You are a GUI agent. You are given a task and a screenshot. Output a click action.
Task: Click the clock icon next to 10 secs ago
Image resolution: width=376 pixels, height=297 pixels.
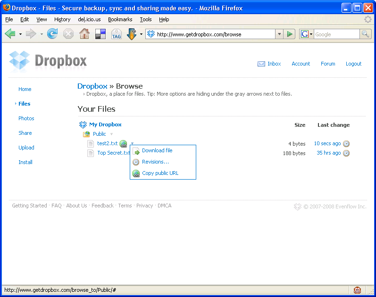click(x=346, y=144)
